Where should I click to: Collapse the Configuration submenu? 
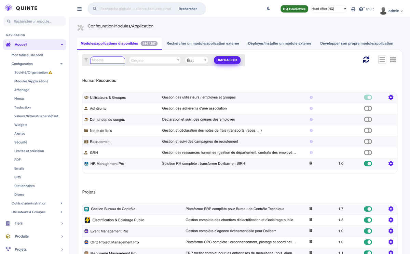click(x=61, y=64)
